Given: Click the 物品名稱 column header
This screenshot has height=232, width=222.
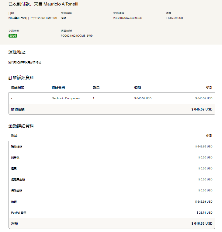Looking at the screenshot, I should click(x=58, y=87).
